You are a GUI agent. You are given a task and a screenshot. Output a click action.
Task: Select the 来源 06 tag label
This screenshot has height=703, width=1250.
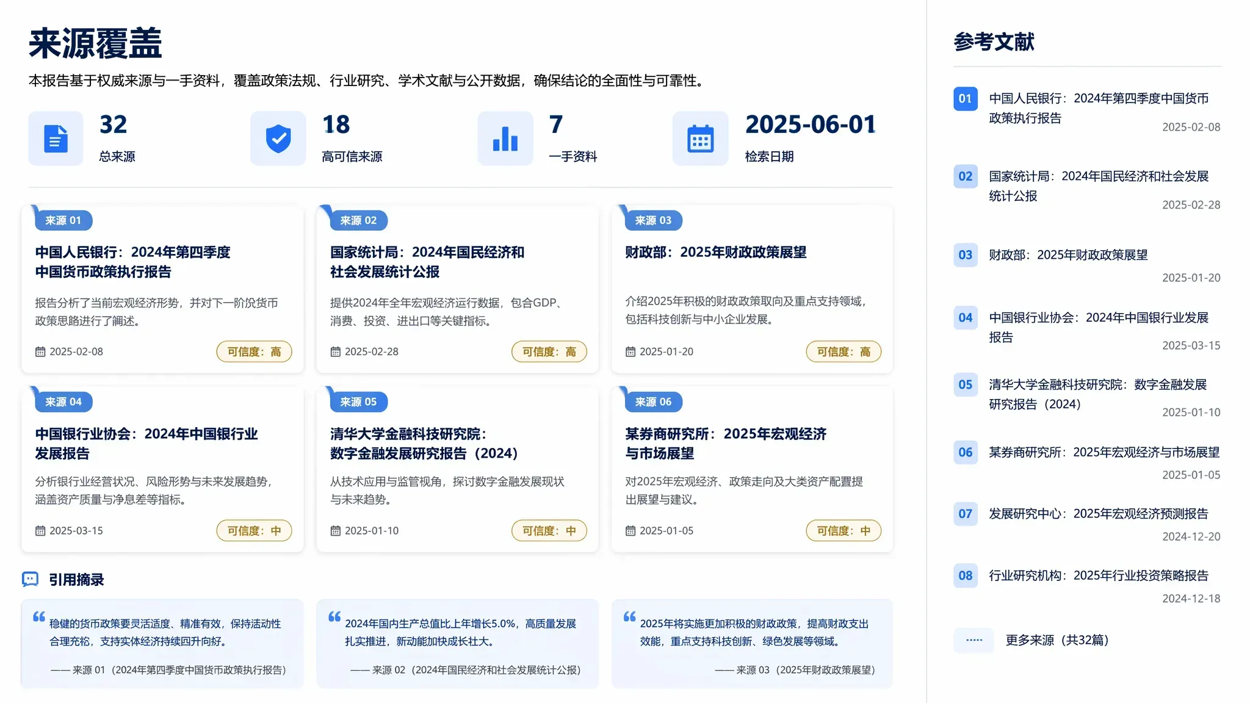coord(654,402)
